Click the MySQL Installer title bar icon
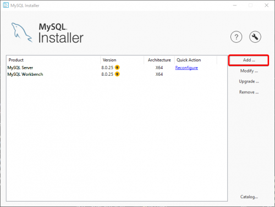 tap(5, 5)
